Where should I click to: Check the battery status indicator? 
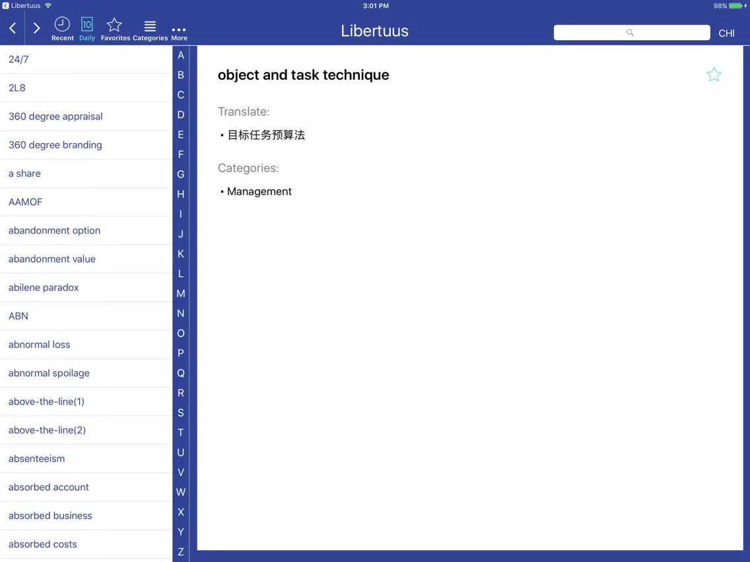(730, 6)
